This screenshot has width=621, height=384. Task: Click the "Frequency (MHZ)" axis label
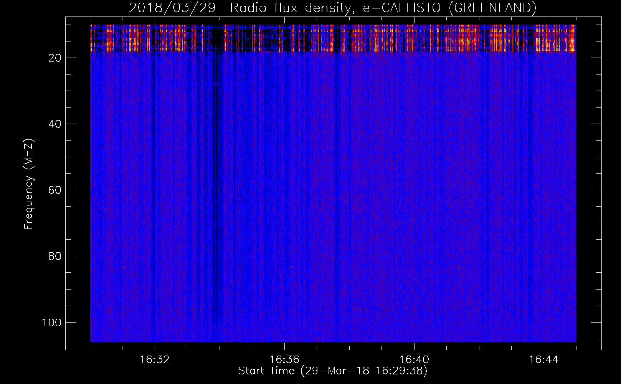pos(29,184)
